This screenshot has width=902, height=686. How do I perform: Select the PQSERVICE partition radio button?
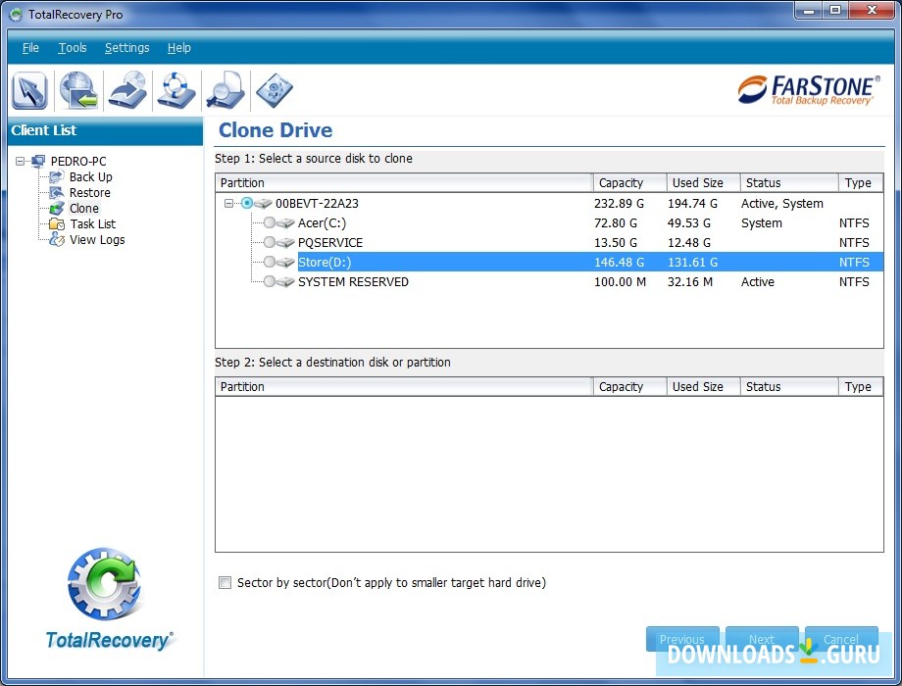270,242
